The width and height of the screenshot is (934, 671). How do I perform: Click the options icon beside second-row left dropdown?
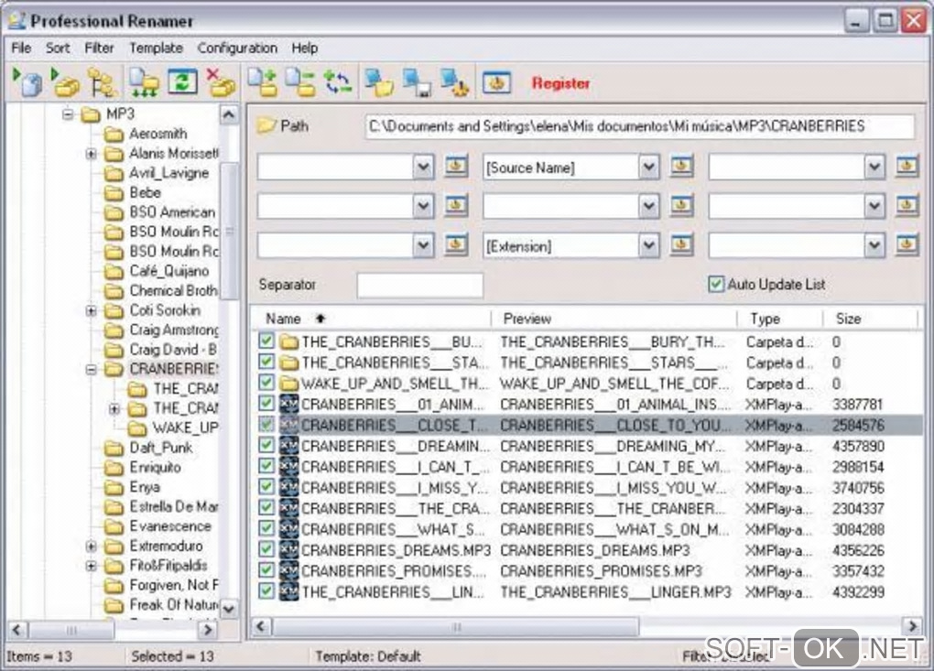[x=456, y=205]
